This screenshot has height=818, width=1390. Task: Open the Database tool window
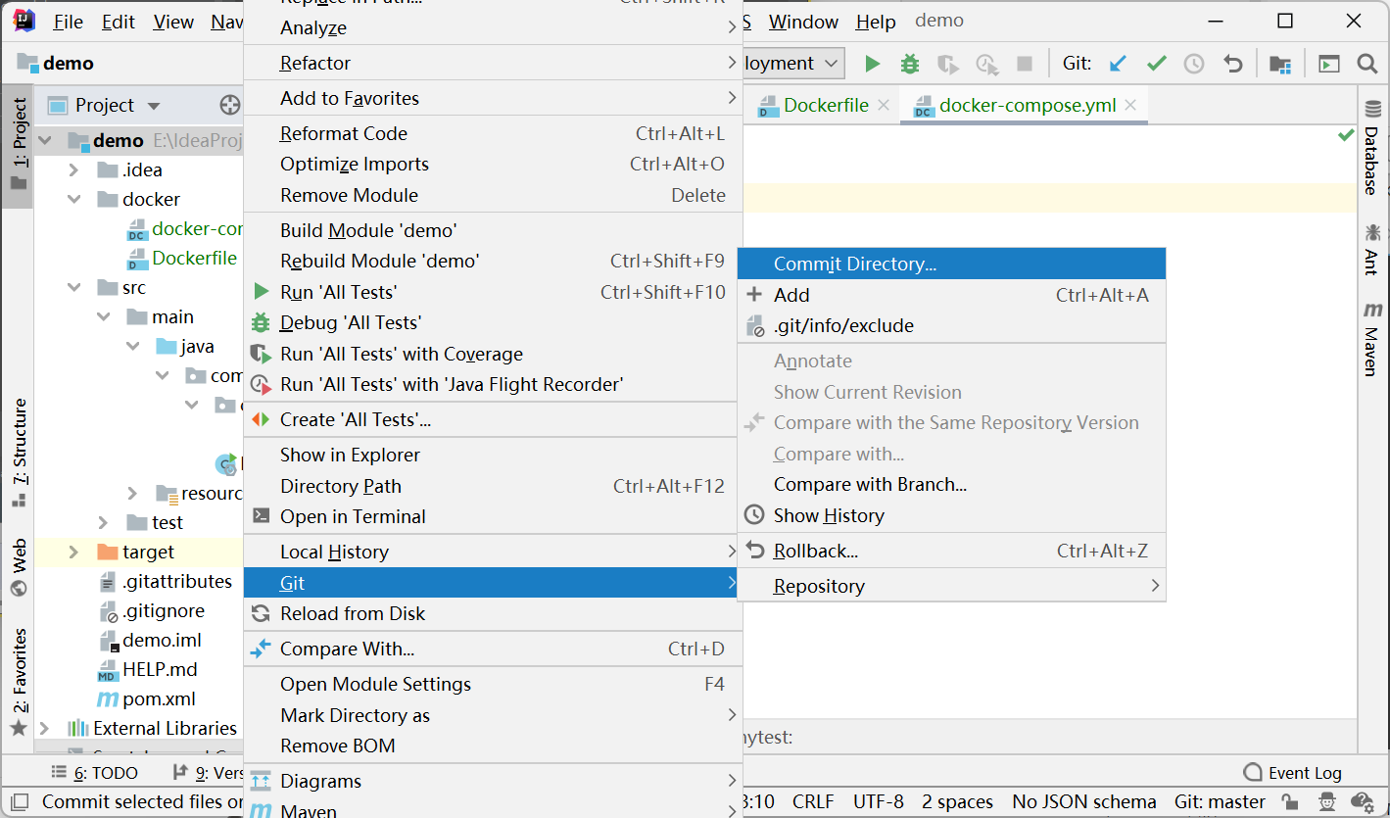click(x=1371, y=150)
